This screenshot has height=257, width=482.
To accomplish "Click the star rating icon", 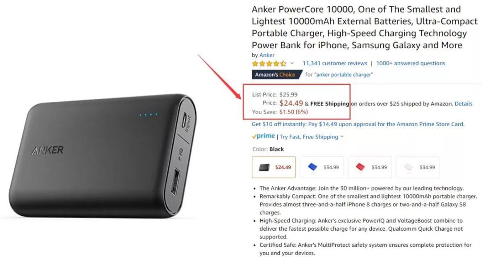I will 269,64.
